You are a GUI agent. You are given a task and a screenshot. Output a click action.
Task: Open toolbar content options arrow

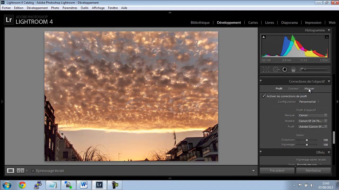pyautogui.click(x=253, y=171)
